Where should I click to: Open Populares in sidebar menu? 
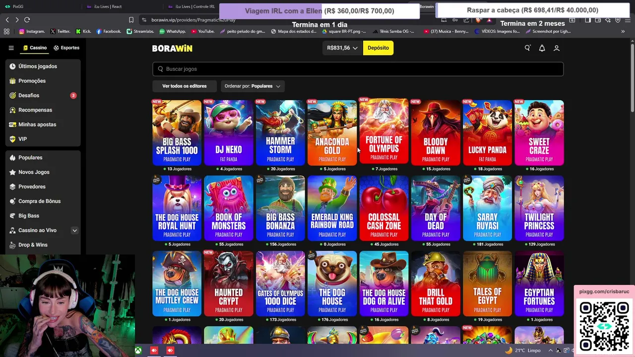click(x=43, y=158)
